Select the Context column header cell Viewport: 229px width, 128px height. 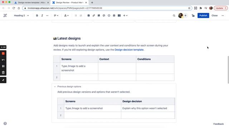(117, 59)
